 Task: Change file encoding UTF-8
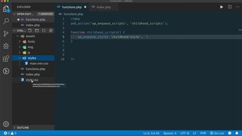(x=185, y=133)
